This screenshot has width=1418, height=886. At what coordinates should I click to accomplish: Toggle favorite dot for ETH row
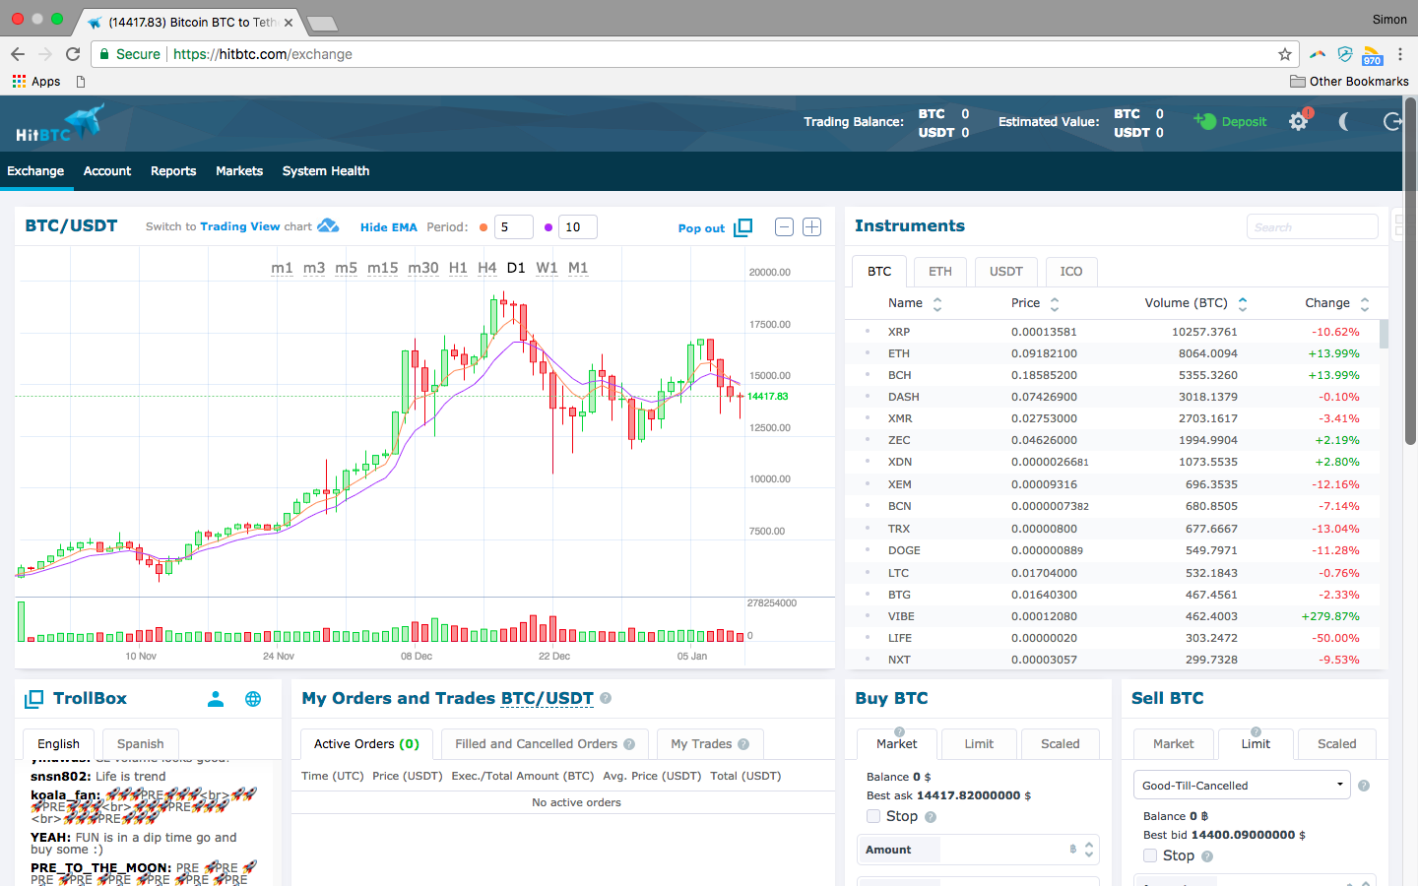click(868, 353)
